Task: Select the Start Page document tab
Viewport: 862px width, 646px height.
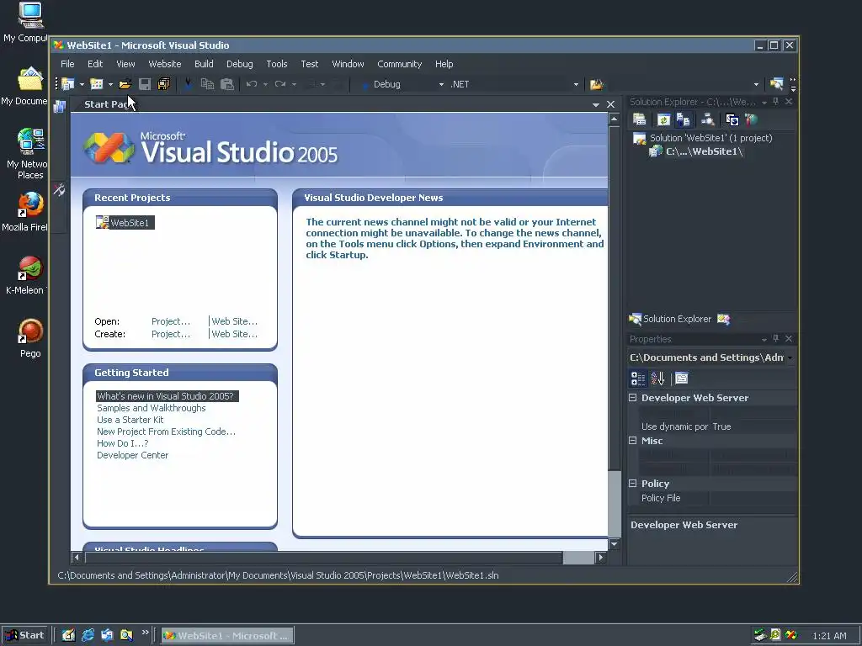Action: (x=105, y=104)
